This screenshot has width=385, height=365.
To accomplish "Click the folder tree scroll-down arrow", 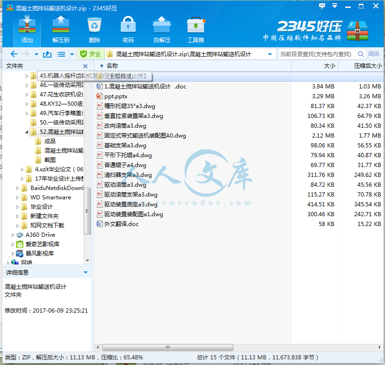I will click(87, 260).
